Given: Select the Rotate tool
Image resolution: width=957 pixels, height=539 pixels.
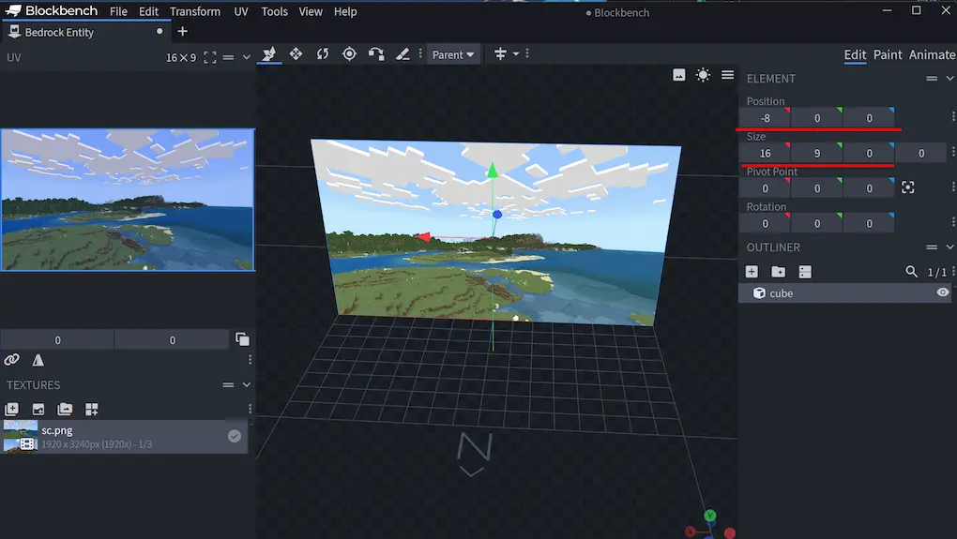Looking at the screenshot, I should 322,54.
